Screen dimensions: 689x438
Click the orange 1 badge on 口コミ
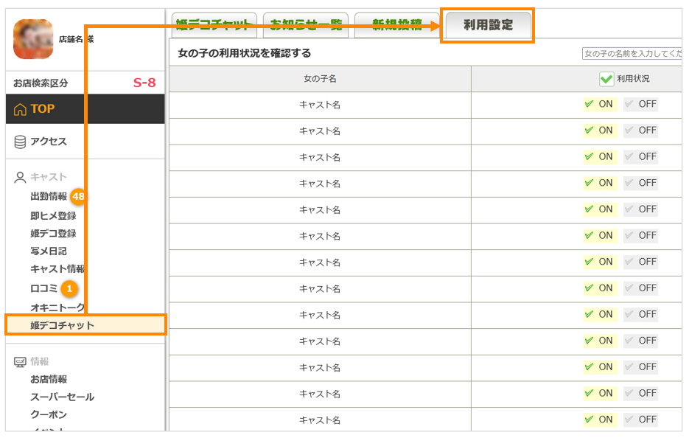point(69,288)
